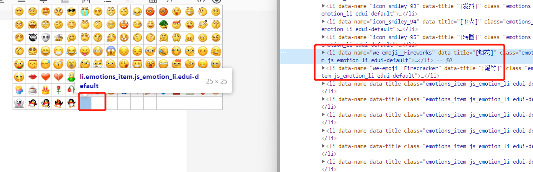This screenshot has height=172, width=533.
Task: Insert the sunglasses cool emoji
Action: click(x=72, y=12)
